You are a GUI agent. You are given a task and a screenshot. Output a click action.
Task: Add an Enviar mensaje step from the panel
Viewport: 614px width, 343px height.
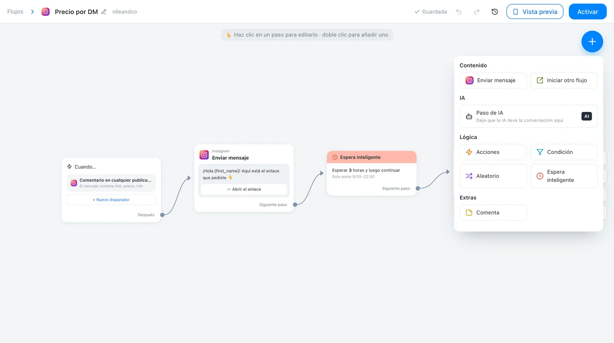(x=493, y=80)
